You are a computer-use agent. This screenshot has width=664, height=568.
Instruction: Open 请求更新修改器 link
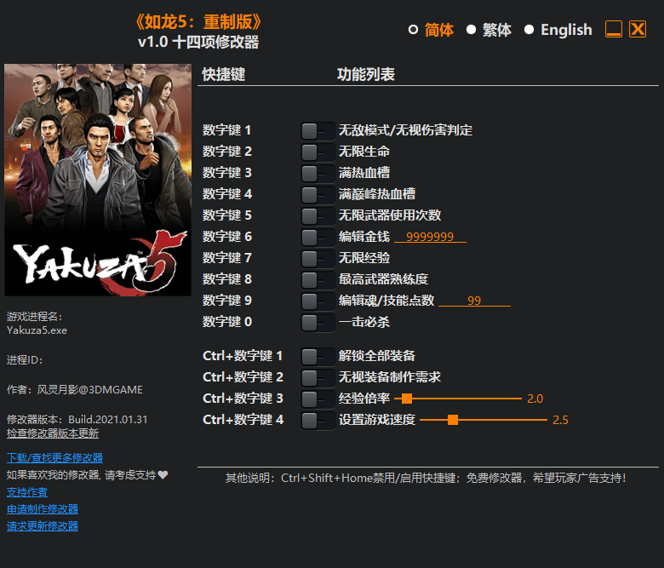click(43, 526)
